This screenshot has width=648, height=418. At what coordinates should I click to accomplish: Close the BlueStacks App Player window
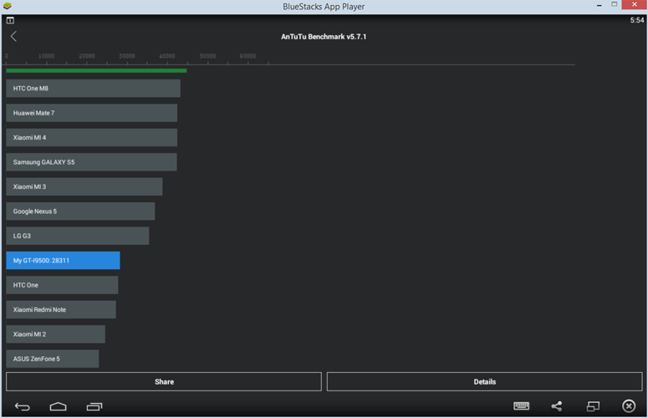(635, 4)
